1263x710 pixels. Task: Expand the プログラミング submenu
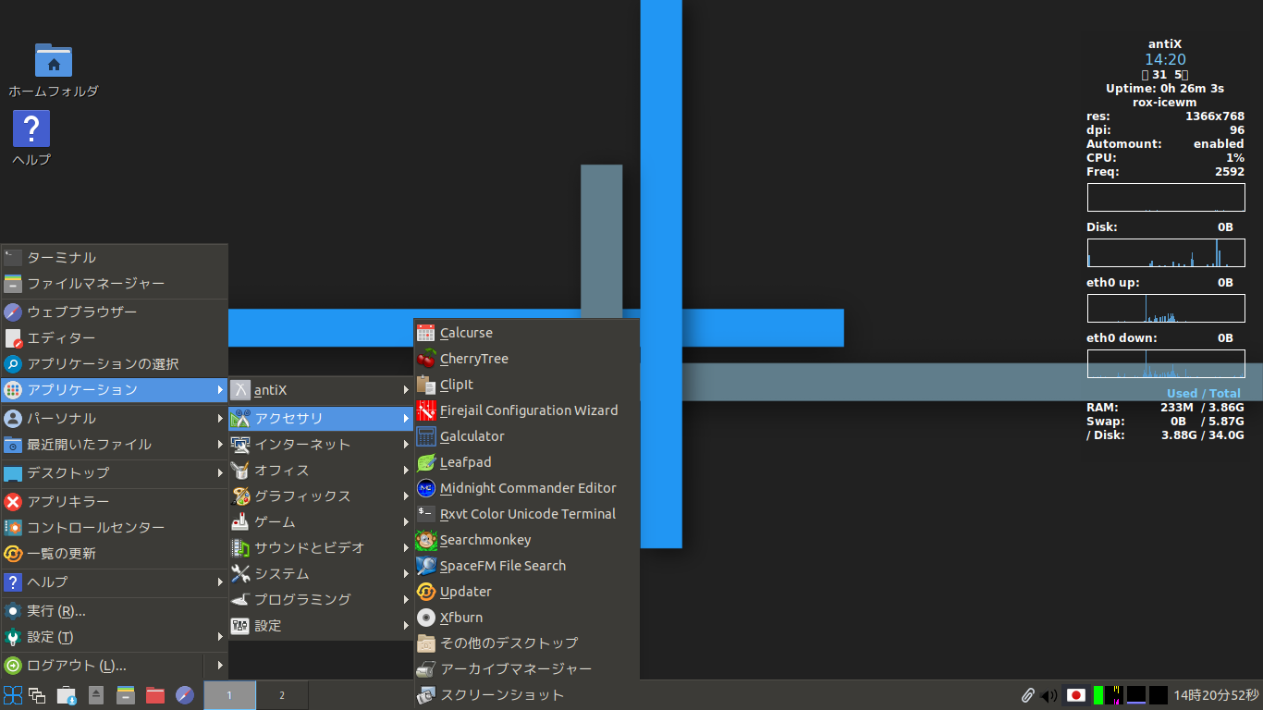320,600
